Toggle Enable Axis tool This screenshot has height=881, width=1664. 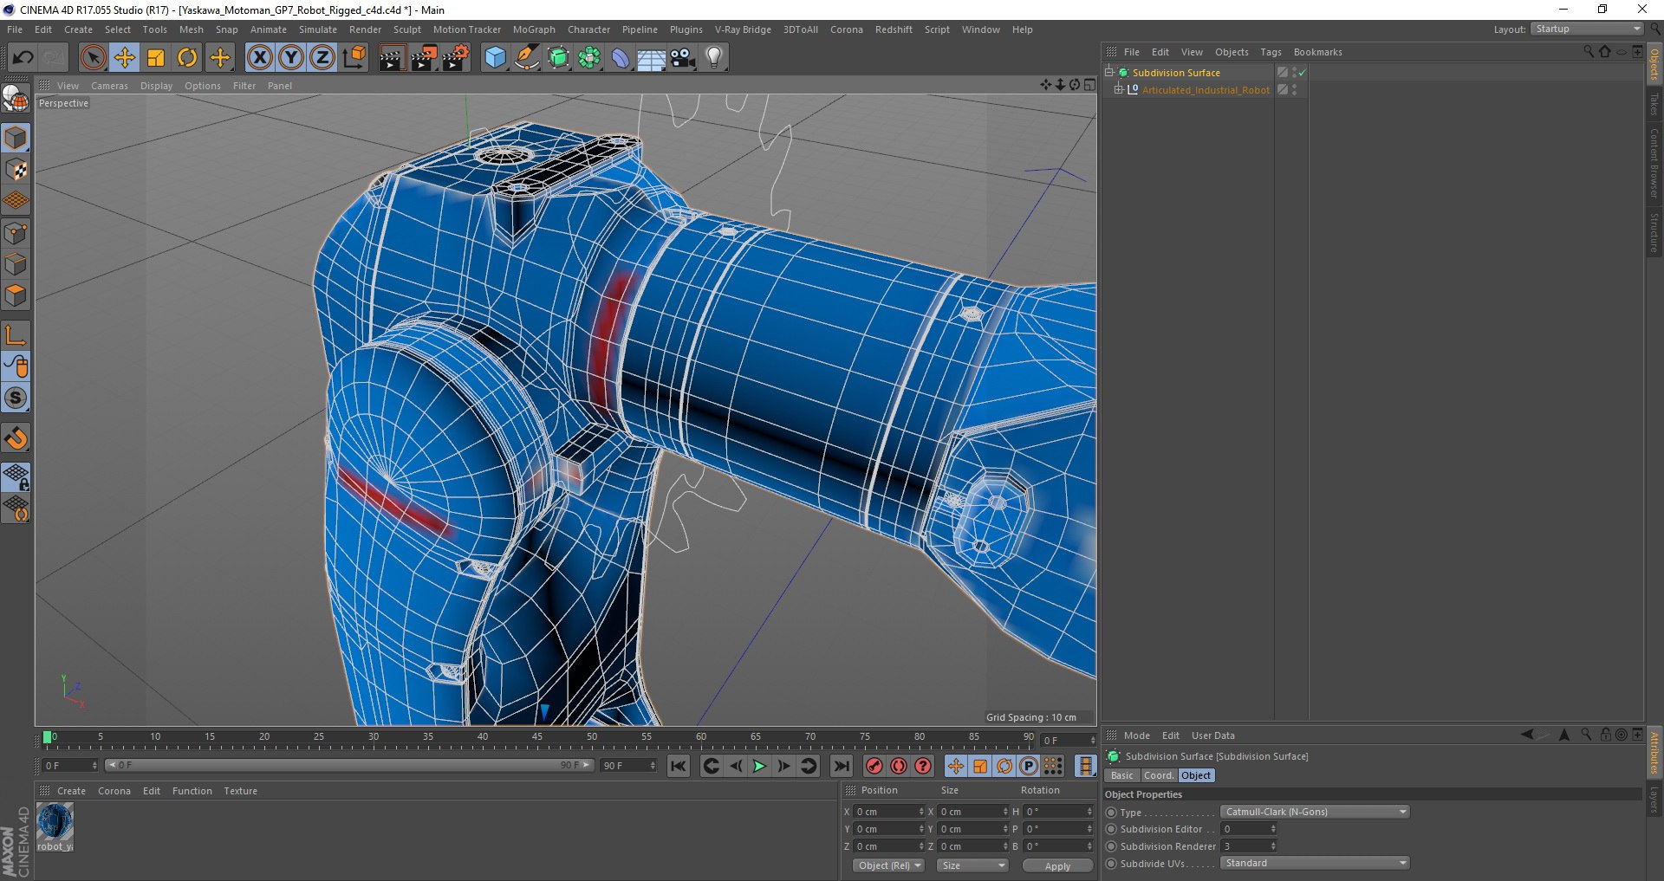coord(16,335)
